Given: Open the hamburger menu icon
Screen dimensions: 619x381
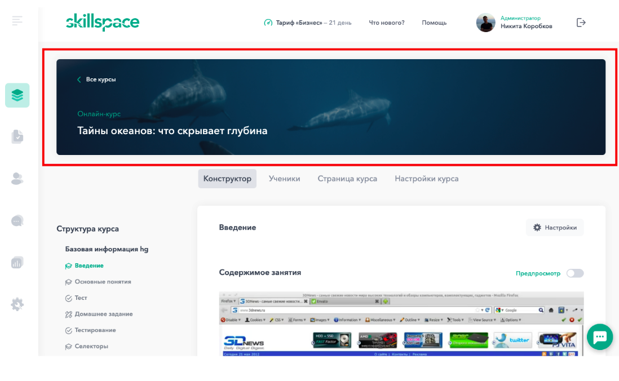Looking at the screenshot, I should coord(17,20).
